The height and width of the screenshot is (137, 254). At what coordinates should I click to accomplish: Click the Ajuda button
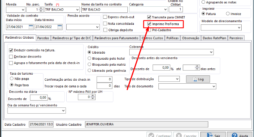coord(240,135)
